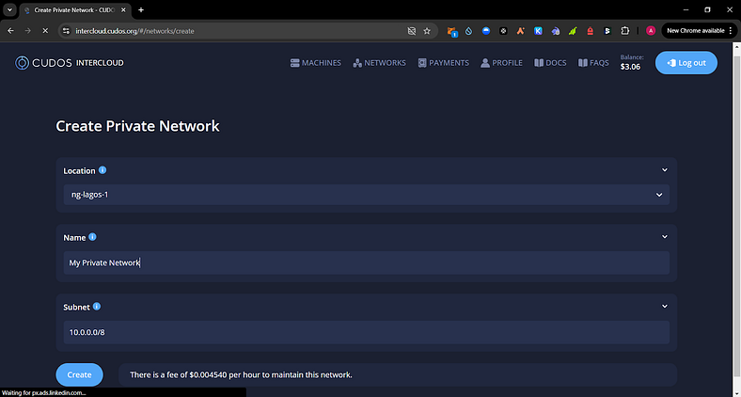Open the Payments section

tap(443, 63)
